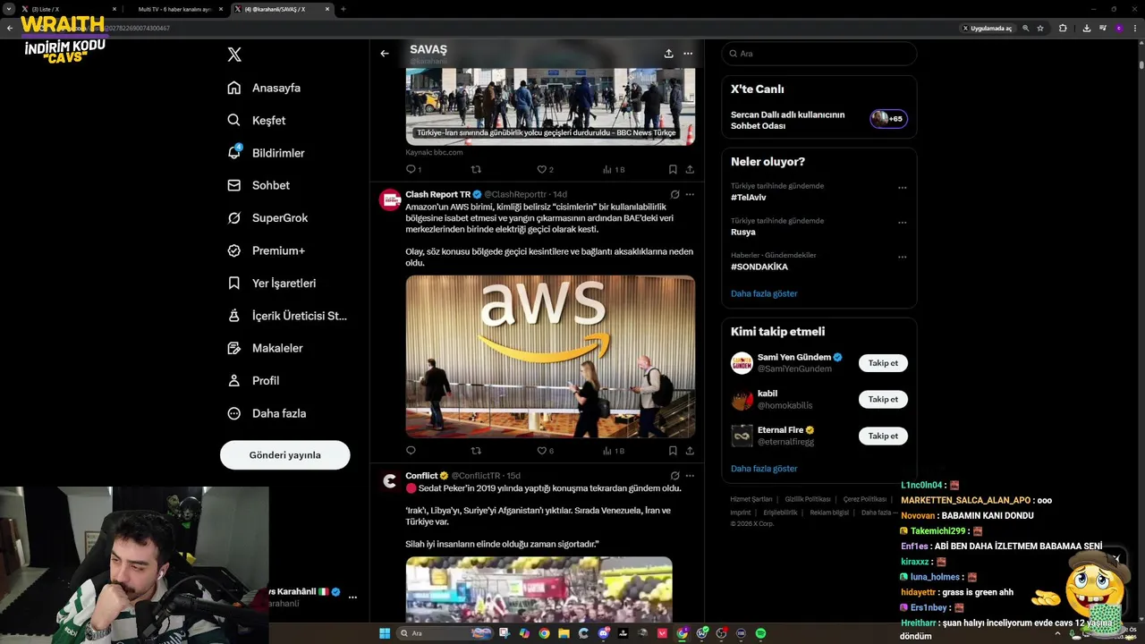Open more options for SAVAŞ list header

(688, 54)
